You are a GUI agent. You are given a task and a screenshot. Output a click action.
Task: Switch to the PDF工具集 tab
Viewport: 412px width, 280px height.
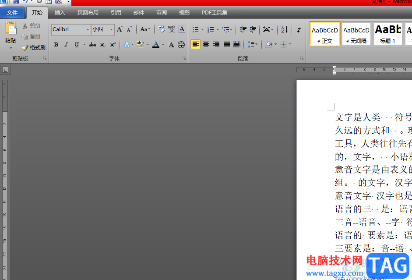click(215, 13)
